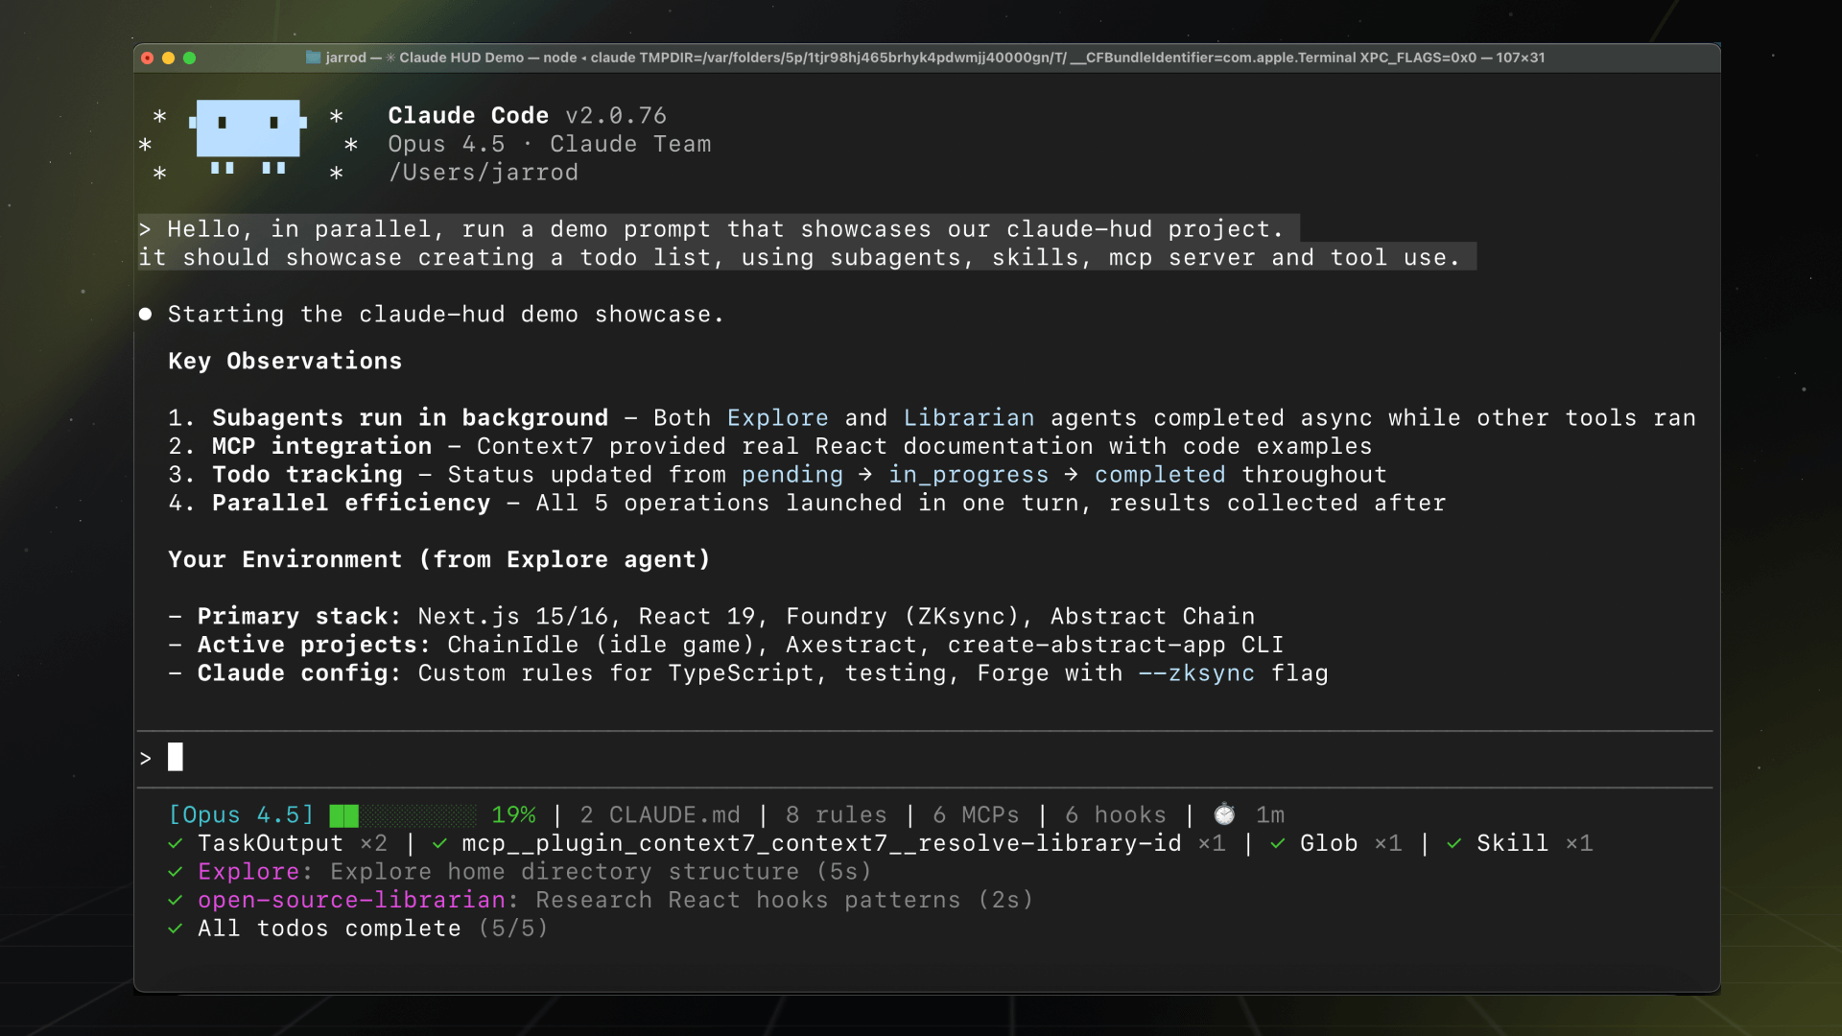Viewport: 1842px width, 1036px height.
Task: Expand the 6 hooks status item
Action: tap(1116, 814)
